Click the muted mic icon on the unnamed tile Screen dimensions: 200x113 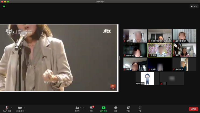tap(162, 83)
